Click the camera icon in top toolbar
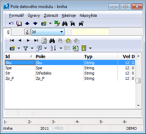This screenshot has height=134, width=146. [44, 23]
